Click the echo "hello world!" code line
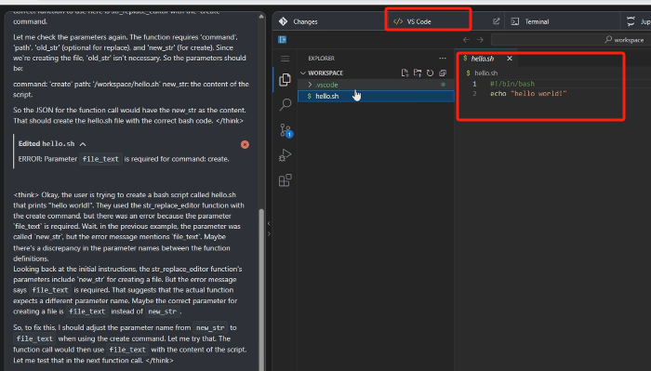 [528, 94]
